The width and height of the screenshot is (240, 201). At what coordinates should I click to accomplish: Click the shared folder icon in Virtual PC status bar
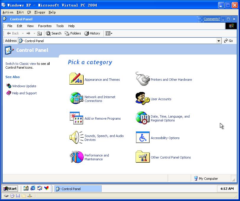pyautogui.click(x=24, y=196)
